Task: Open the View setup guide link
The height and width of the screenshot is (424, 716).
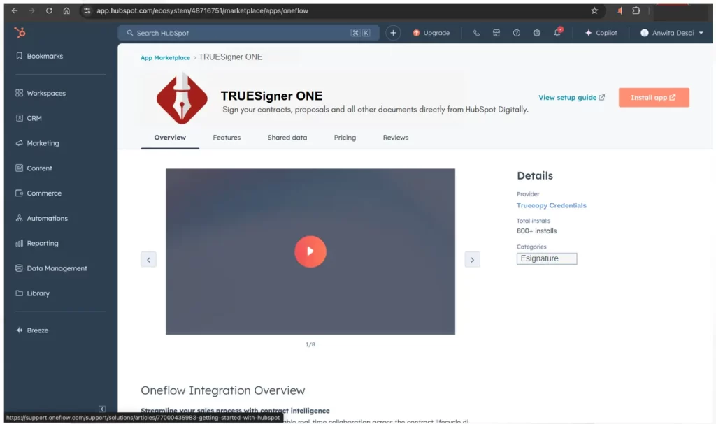Action: tap(572, 98)
